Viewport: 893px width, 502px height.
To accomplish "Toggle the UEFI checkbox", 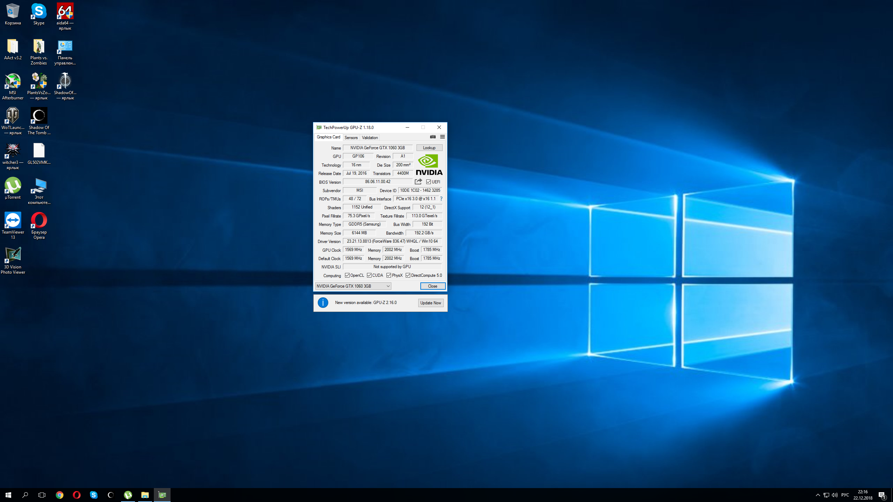I will coord(428,182).
